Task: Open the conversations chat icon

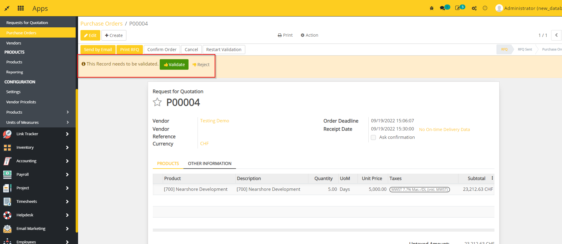Action: (443, 8)
